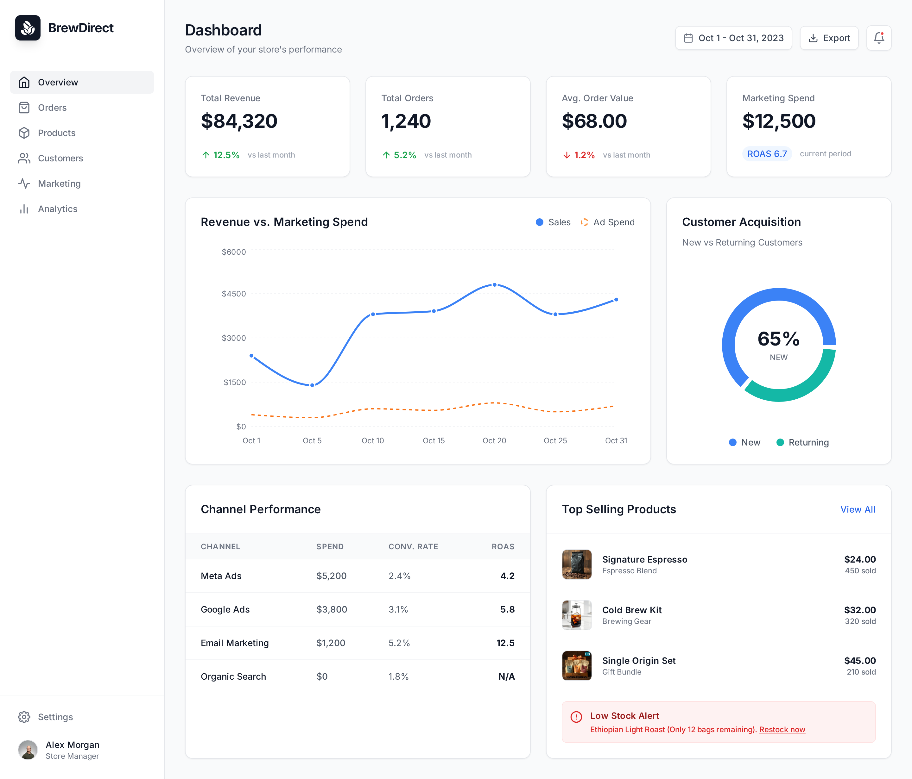The height and width of the screenshot is (779, 912).
Task: Select the Single Origin Set thumbnail
Action: point(577,665)
